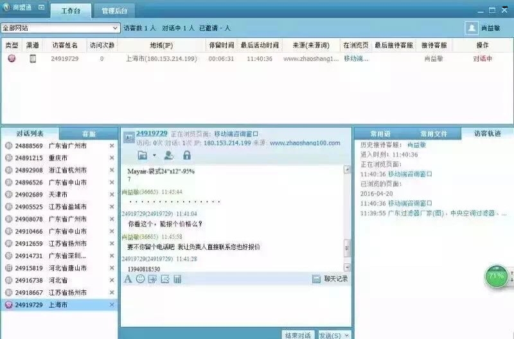This screenshot has height=339, width=514.
Task: Click the 结束对话 button
Action: 297,335
